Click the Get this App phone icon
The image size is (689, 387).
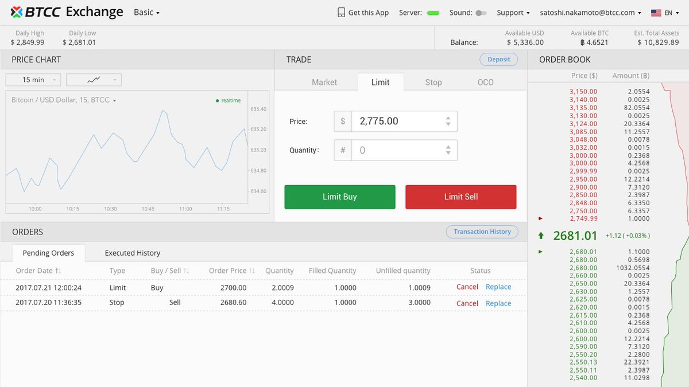[x=341, y=13]
